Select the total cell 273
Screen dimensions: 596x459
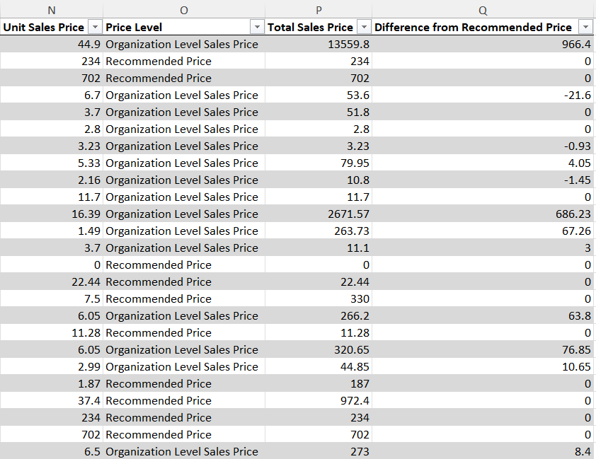tap(319, 451)
